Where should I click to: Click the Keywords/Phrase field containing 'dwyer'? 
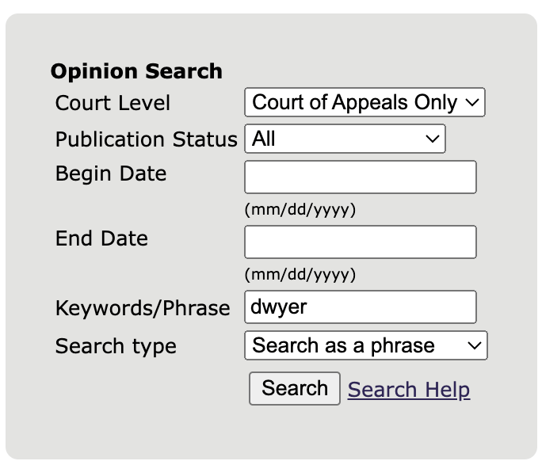361,307
